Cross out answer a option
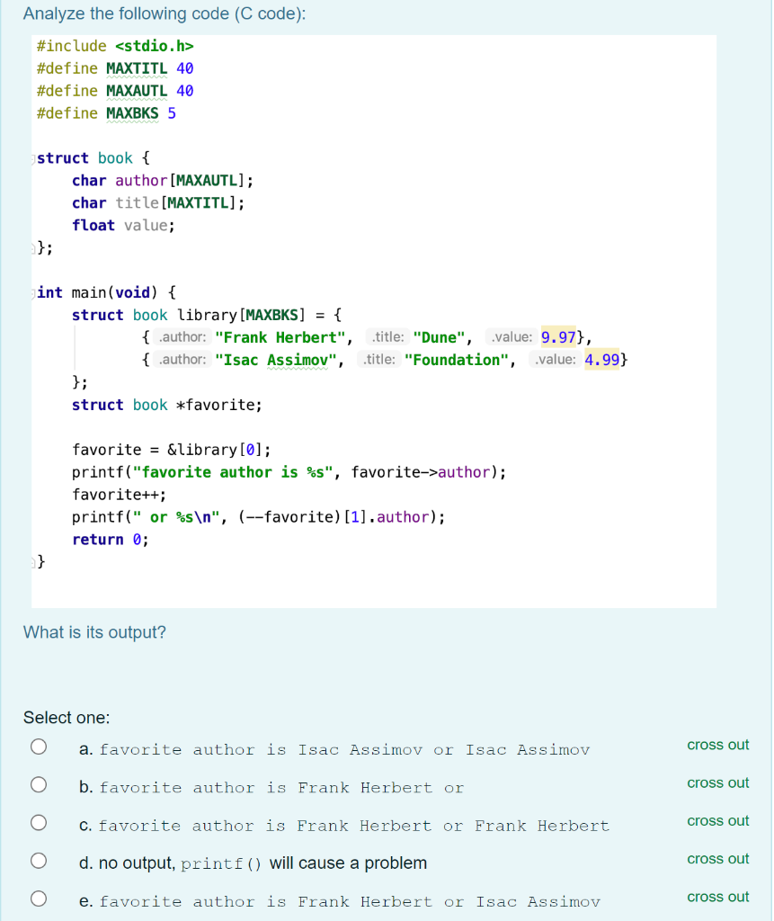774x921 pixels. tap(717, 745)
